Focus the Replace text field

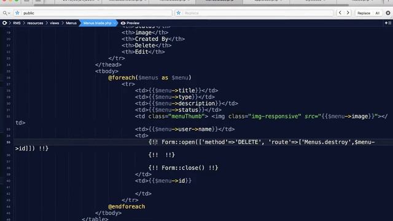pos(254,13)
